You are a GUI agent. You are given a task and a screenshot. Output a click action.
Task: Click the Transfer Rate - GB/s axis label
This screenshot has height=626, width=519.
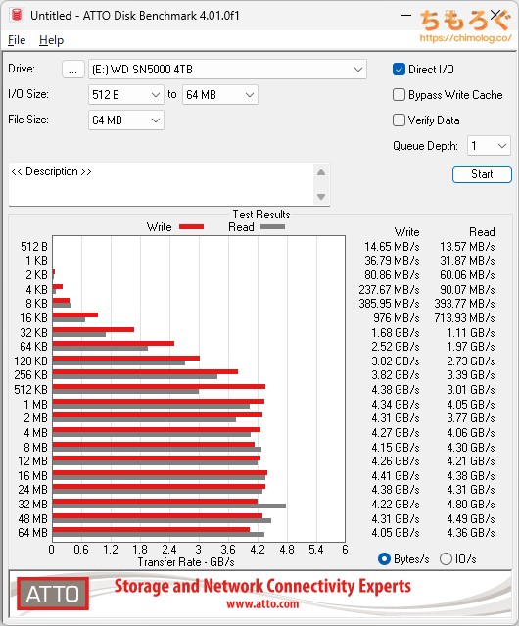pyautogui.click(x=186, y=562)
